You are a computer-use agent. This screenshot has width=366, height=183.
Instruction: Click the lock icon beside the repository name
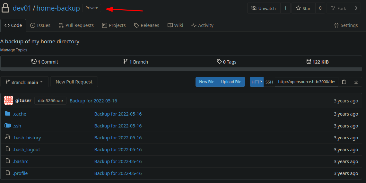tap(5, 8)
